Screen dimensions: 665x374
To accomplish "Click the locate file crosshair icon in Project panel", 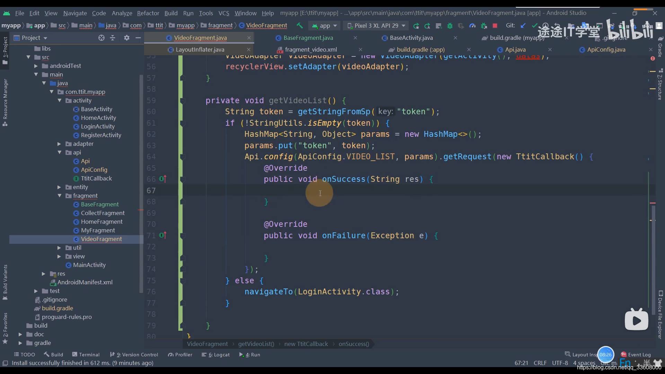I will [101, 38].
